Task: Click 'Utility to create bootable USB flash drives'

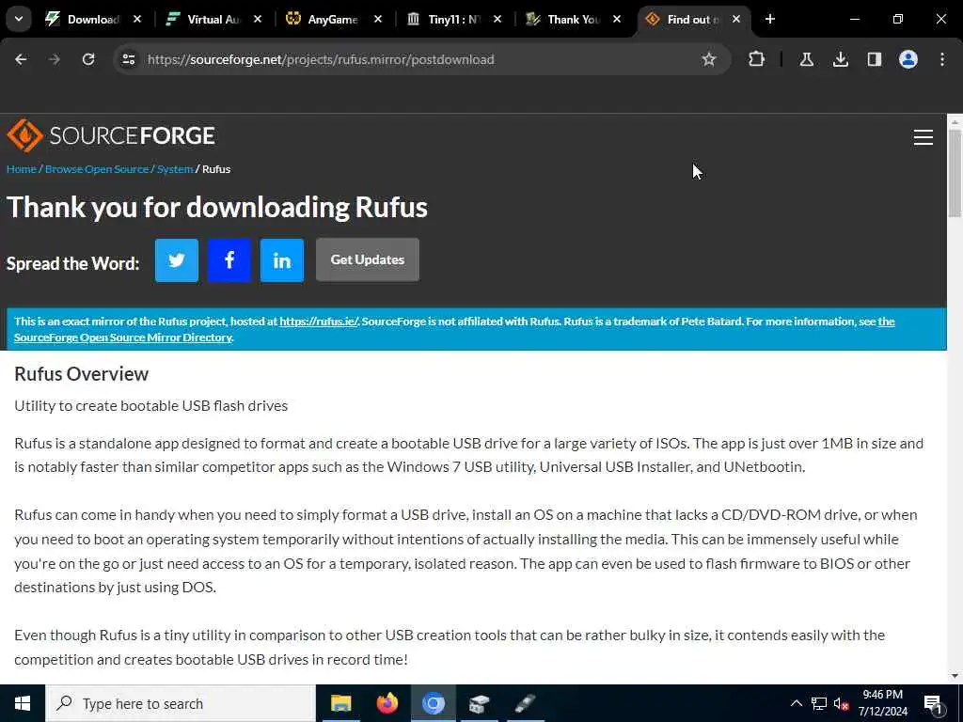Action: (151, 406)
